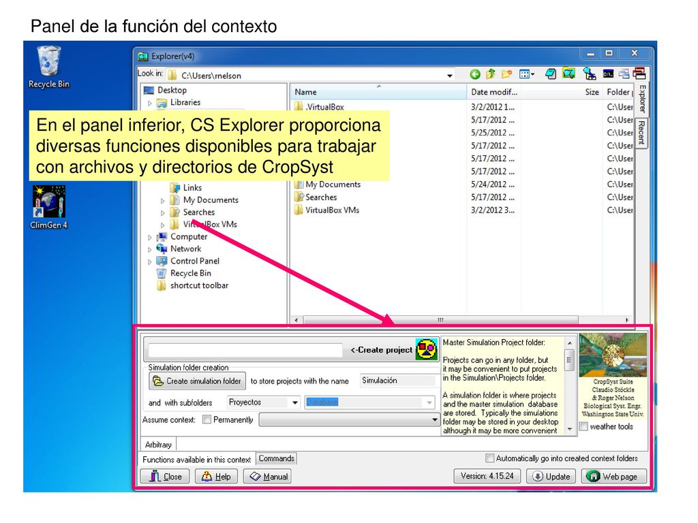This screenshot has width=698, height=523.
Task: Click the Simulación name field
Action: pyautogui.click(x=397, y=380)
